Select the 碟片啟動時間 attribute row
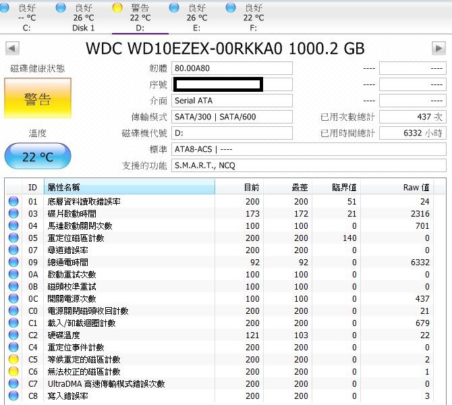 (219, 213)
